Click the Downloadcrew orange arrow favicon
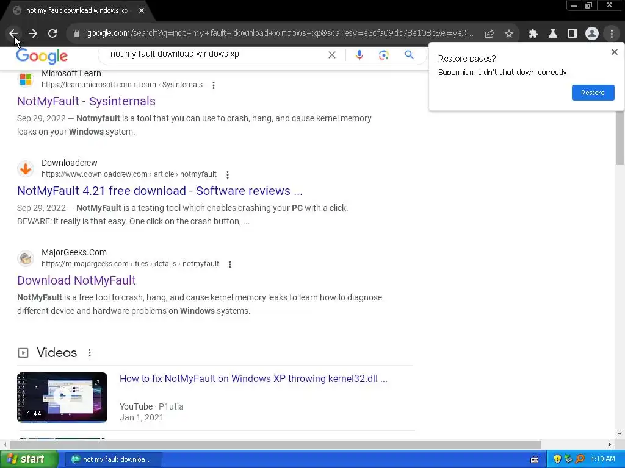 tap(26, 169)
